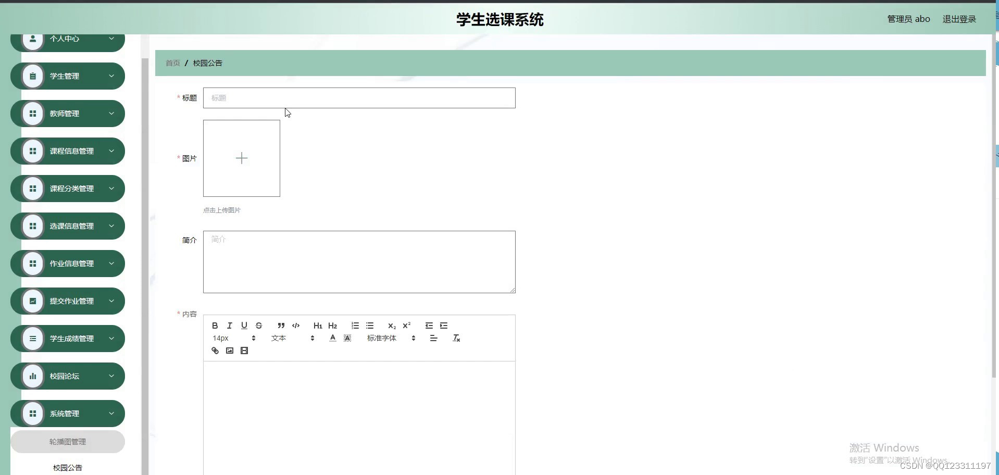The width and height of the screenshot is (999, 475).
Task: Open the 教师管理 sidebar menu
Action: coord(68,114)
